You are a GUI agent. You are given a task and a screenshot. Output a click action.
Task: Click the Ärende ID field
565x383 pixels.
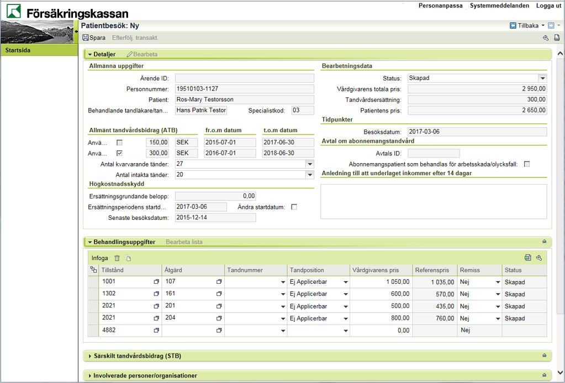point(244,78)
